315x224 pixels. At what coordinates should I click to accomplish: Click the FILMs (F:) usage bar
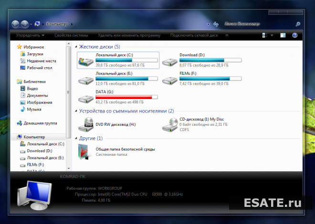(x=210, y=79)
